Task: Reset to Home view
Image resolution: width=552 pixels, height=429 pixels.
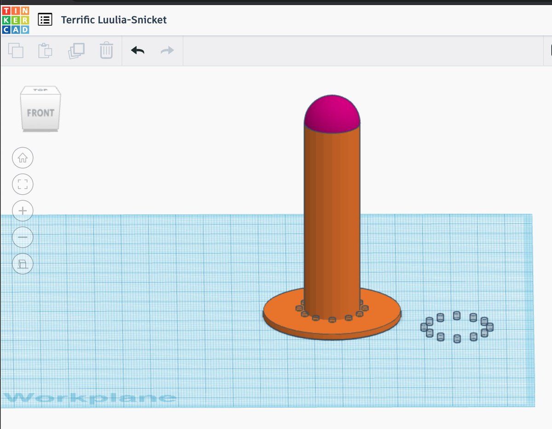Action: pos(23,158)
